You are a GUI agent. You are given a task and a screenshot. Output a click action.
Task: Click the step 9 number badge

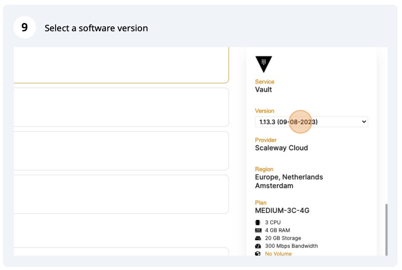click(24, 28)
